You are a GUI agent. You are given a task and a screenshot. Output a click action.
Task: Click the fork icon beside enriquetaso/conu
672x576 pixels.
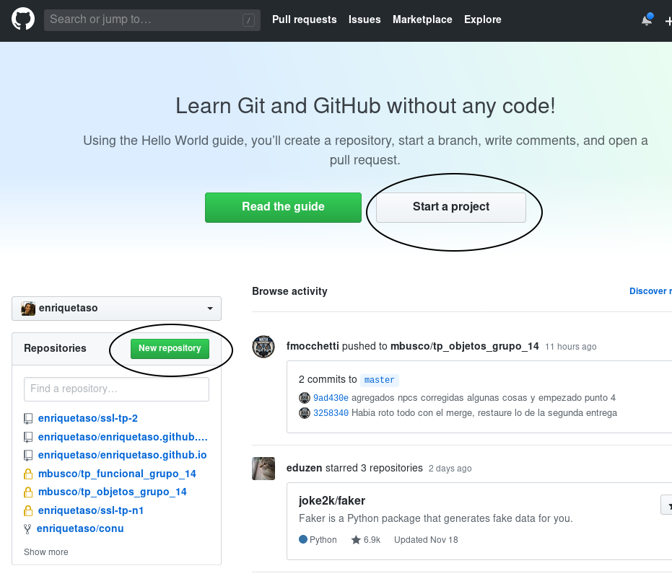click(27, 529)
